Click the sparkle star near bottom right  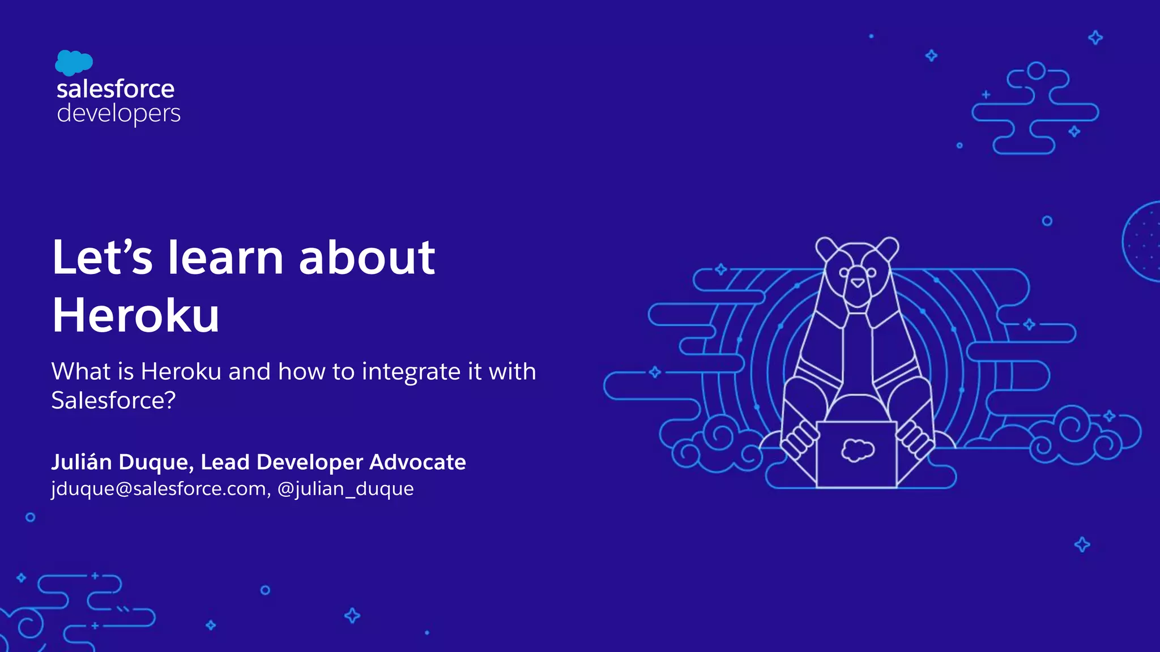point(1082,544)
